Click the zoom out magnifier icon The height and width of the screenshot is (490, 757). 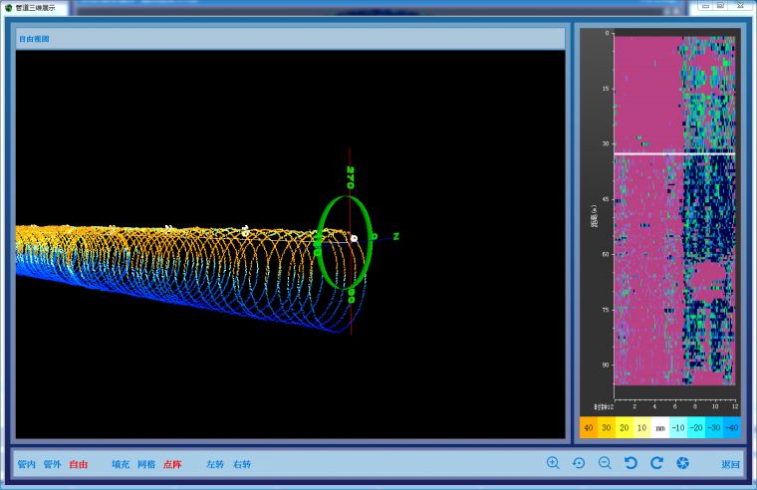pos(605,463)
